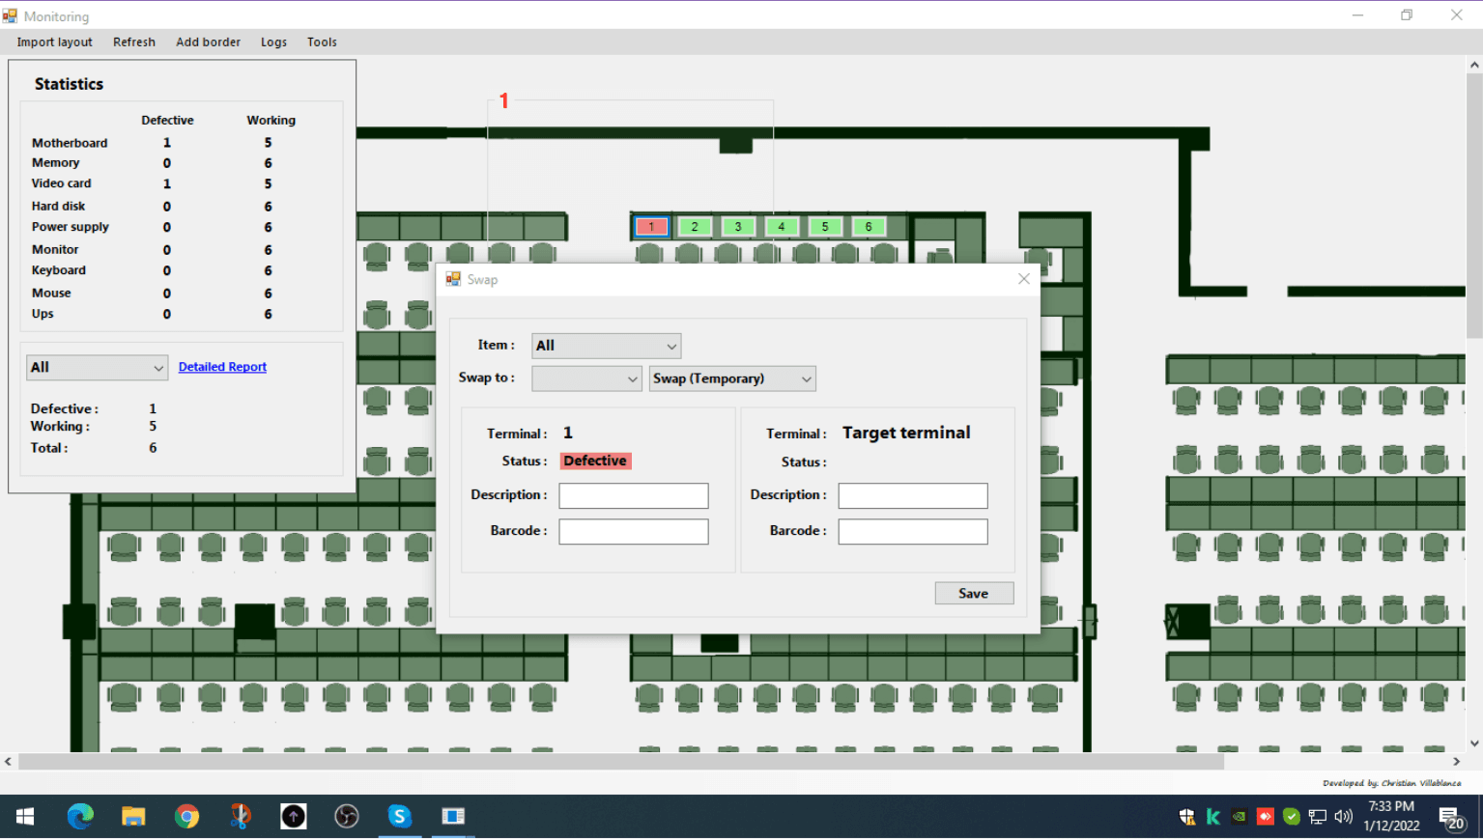Open the All filter dropdown in Statistics panel
This screenshot has width=1483, height=840.
pos(97,367)
